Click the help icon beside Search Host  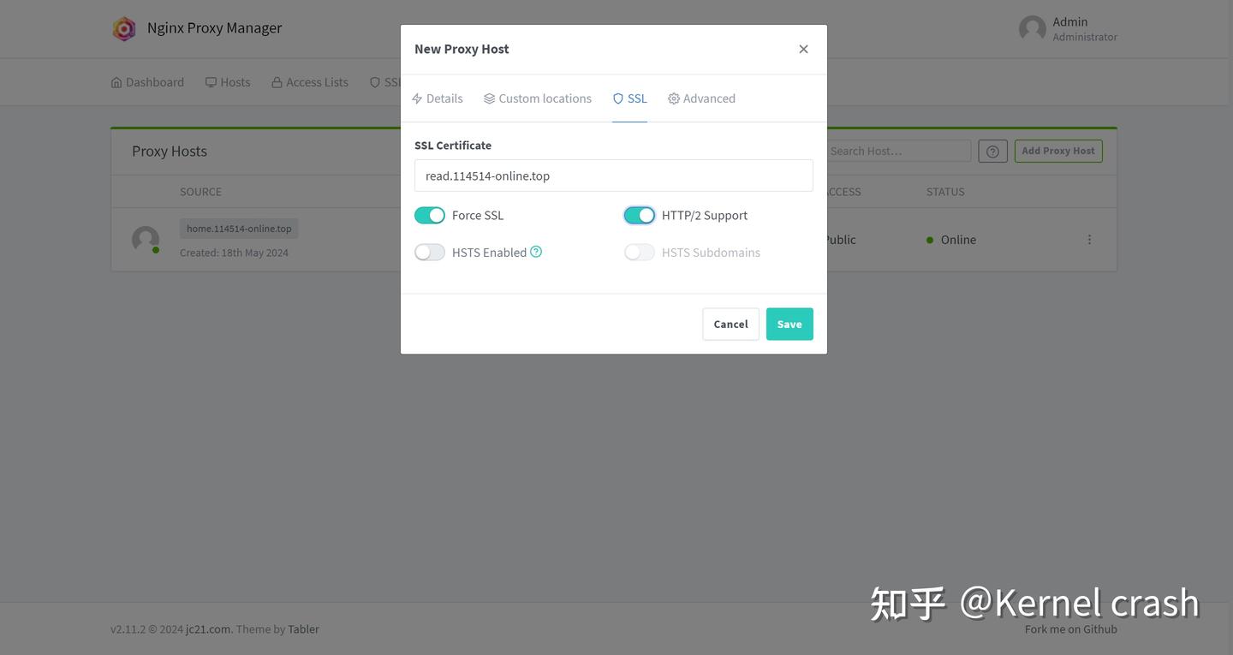coord(992,152)
